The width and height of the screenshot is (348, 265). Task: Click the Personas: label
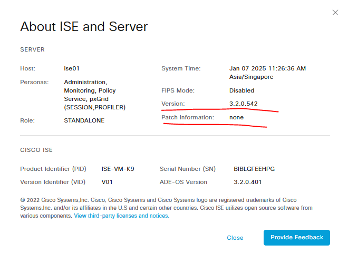tap(34, 82)
